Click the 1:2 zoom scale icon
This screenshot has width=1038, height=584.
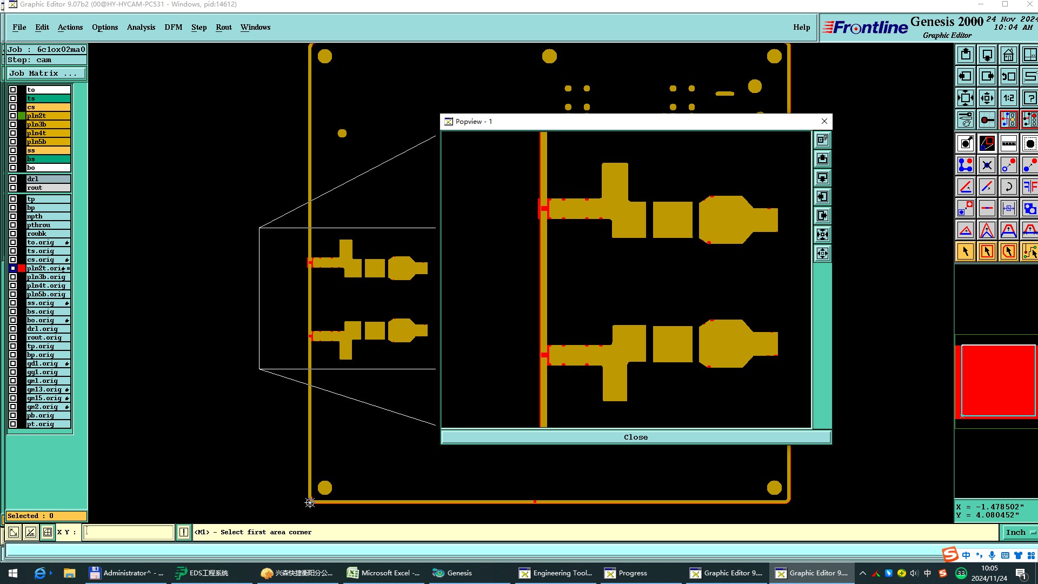[1008, 98]
